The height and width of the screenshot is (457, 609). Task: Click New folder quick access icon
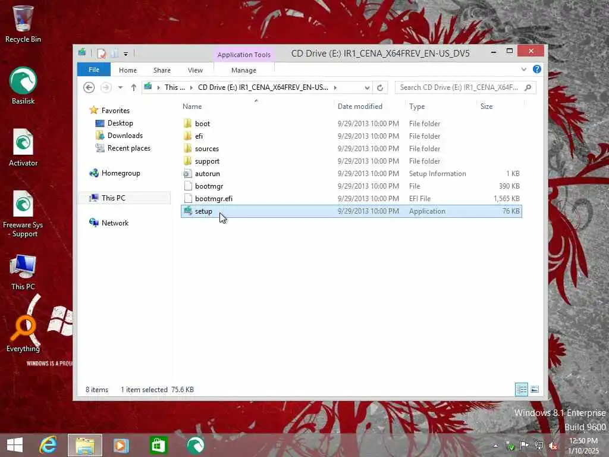coord(114,53)
